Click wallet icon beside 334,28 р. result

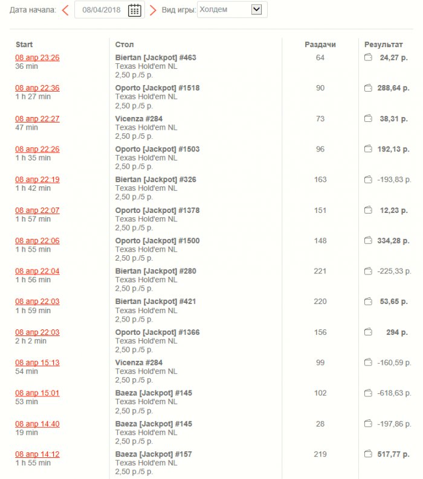tap(368, 241)
